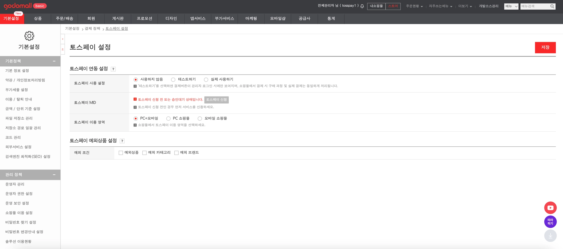The height and width of the screenshot is (249, 563).
Task: Open the 모바일샵 main menu
Action: (278, 19)
